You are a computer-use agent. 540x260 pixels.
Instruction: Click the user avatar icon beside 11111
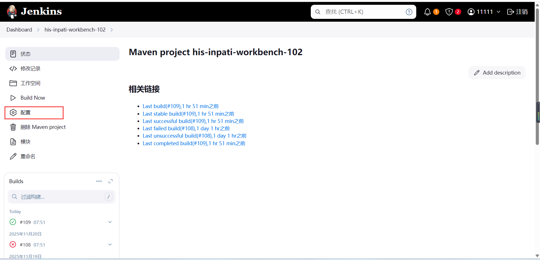click(x=471, y=12)
